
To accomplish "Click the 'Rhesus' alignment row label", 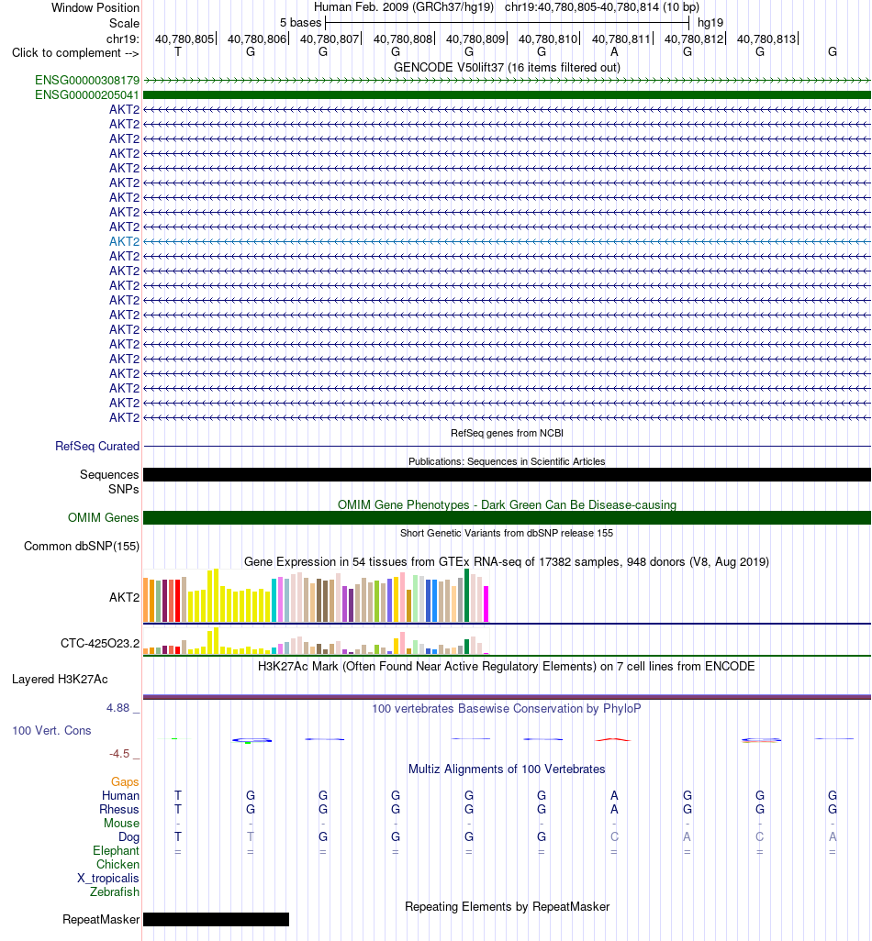I will click(119, 810).
